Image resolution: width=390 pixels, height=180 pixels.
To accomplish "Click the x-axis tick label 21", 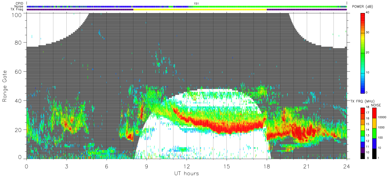I will pyautogui.click(x=307, y=166).
